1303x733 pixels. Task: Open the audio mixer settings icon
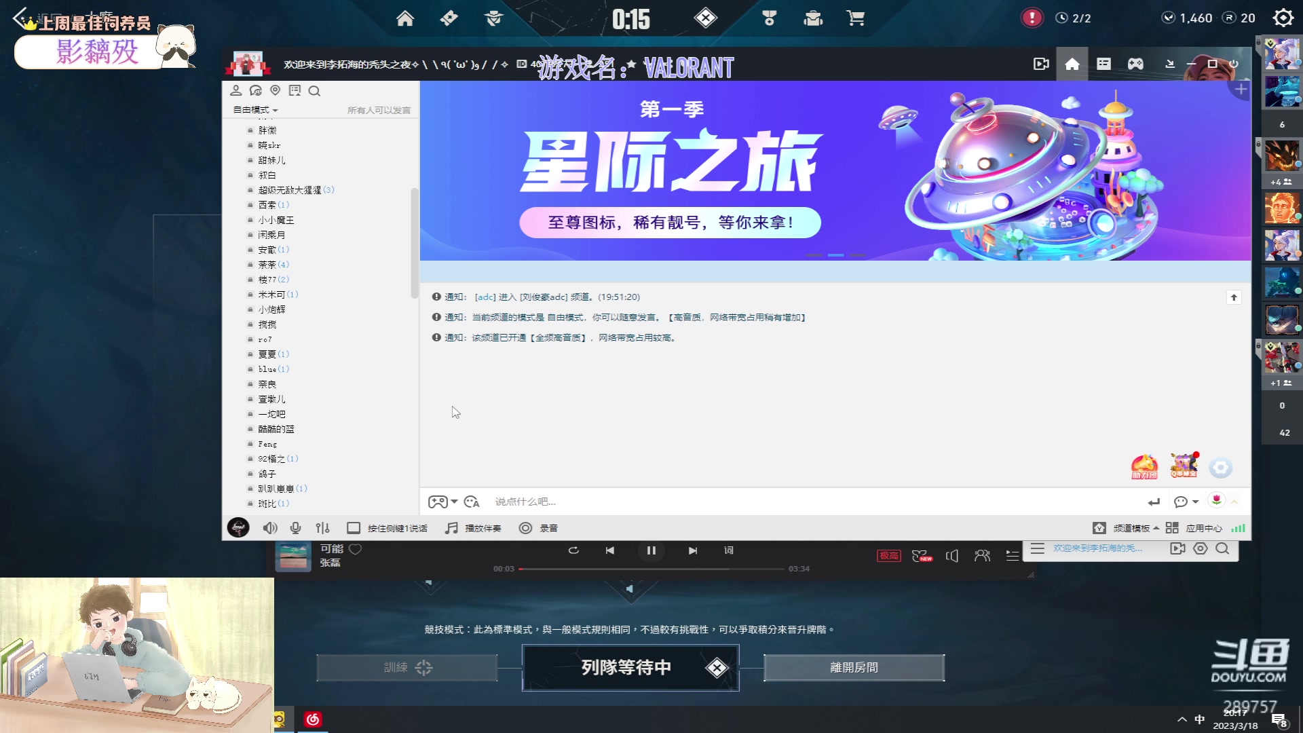tap(322, 528)
